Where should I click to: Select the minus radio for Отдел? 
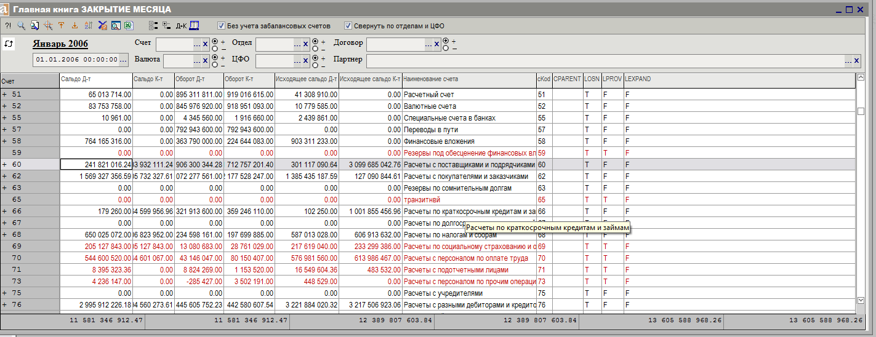click(x=315, y=49)
